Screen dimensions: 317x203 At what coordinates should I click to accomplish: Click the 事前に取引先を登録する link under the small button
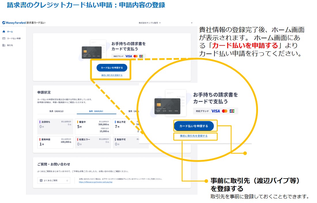click(112, 75)
